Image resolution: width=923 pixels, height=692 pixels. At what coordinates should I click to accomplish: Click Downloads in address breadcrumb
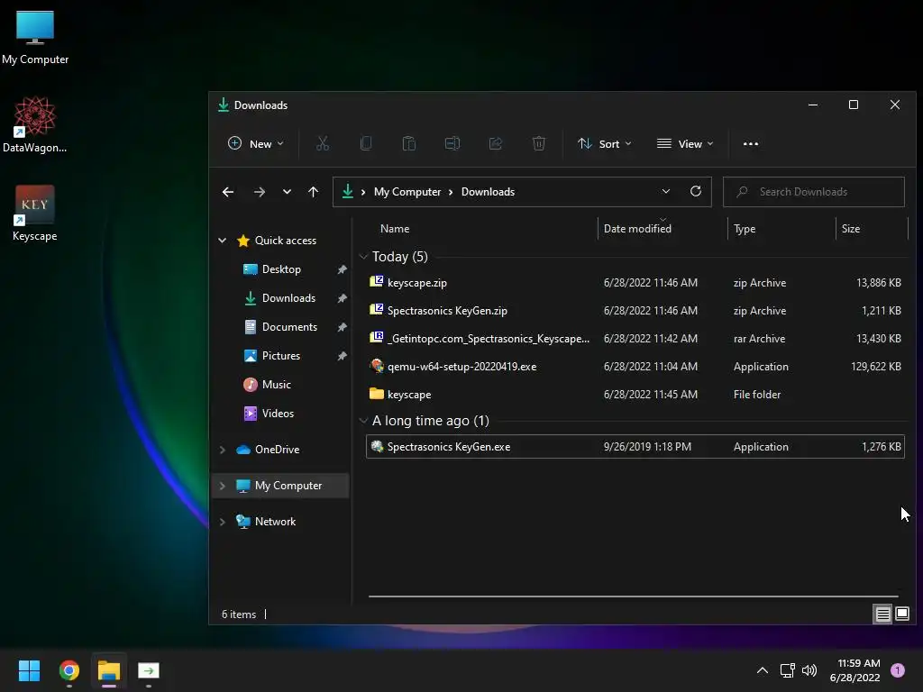(488, 192)
